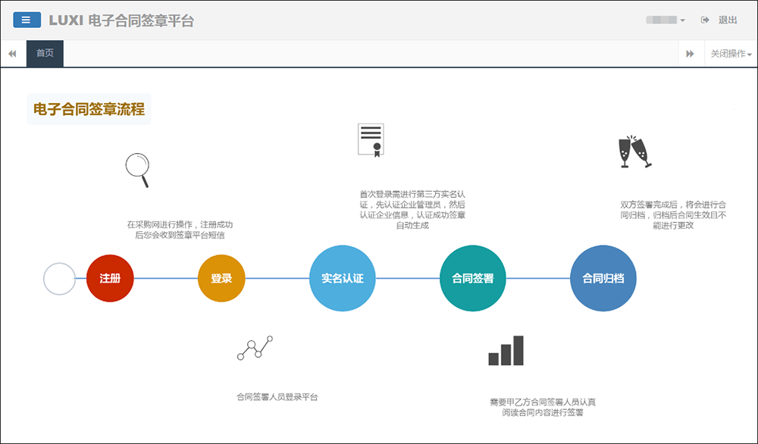Select the light blue 实名认证 circle
This screenshot has height=444, width=758.
pyautogui.click(x=343, y=278)
